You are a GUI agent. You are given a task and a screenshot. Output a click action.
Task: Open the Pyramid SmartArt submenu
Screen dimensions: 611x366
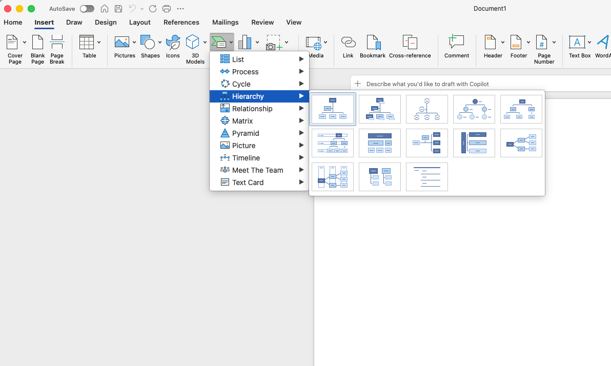pyautogui.click(x=259, y=133)
